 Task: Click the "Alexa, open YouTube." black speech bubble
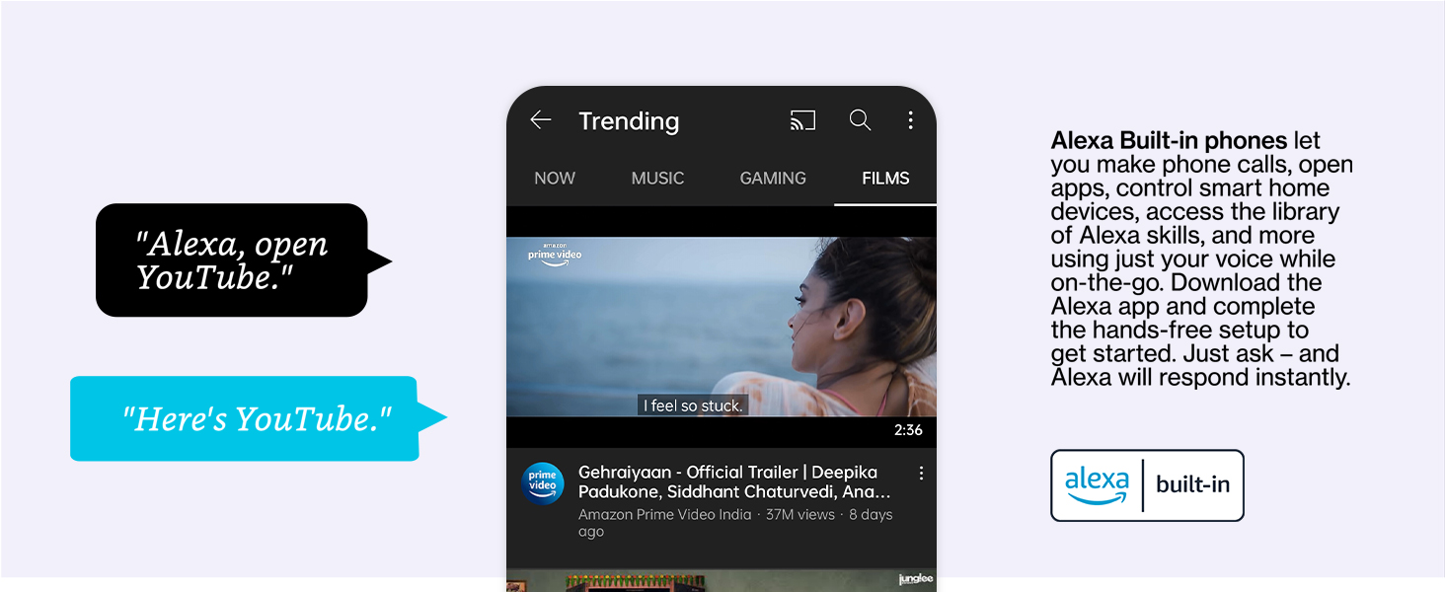point(232,260)
